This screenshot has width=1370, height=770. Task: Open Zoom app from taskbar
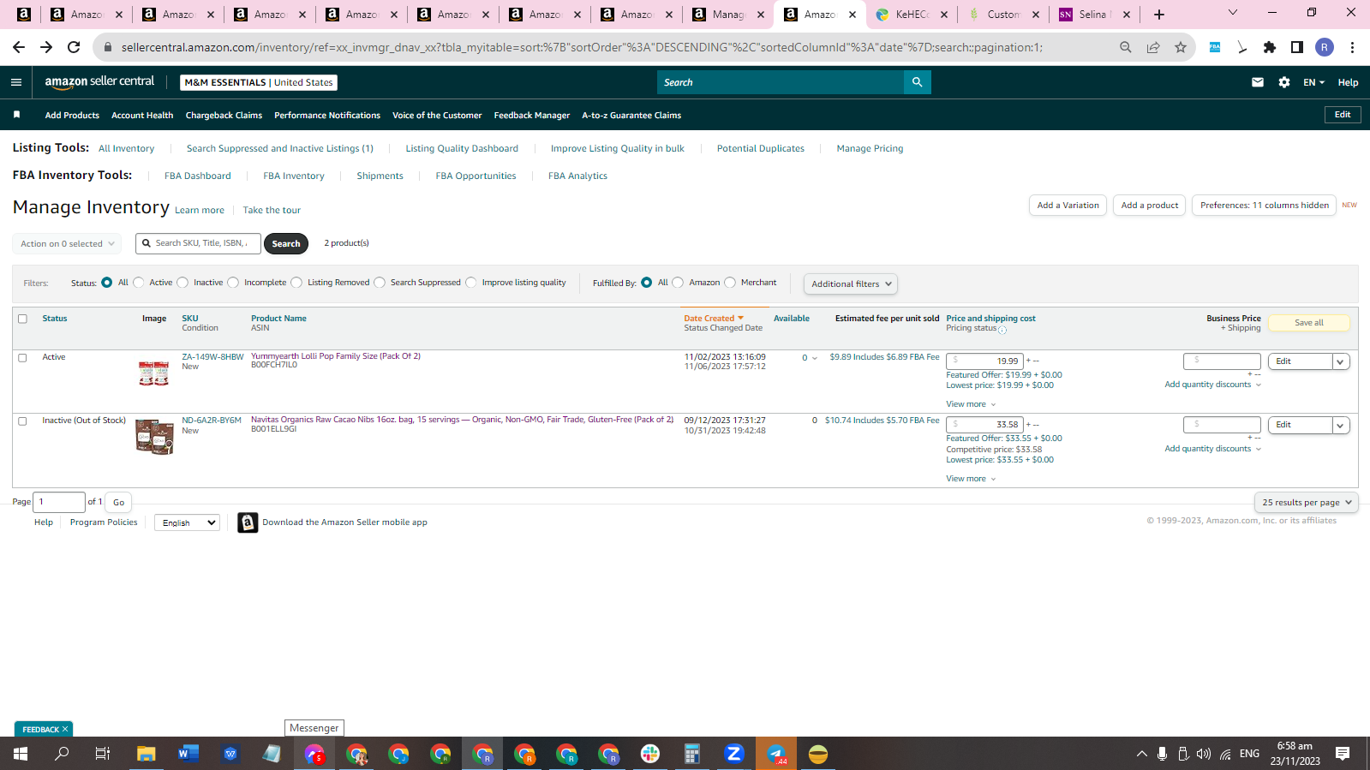click(734, 754)
